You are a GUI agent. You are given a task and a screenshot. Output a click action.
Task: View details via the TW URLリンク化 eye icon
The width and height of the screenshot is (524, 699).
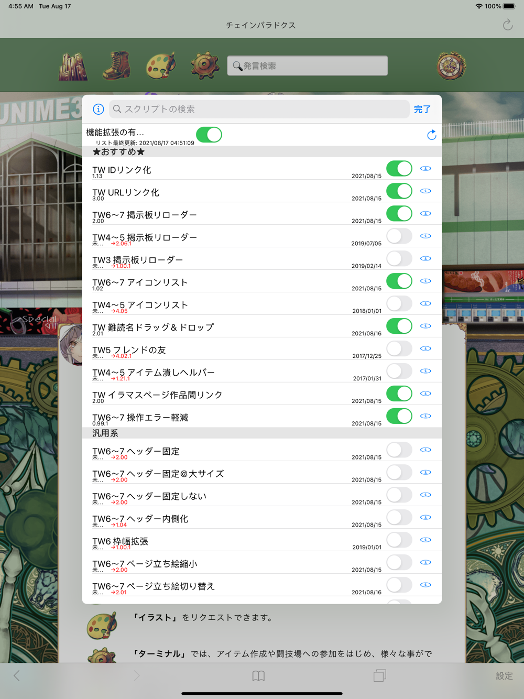coord(425,191)
